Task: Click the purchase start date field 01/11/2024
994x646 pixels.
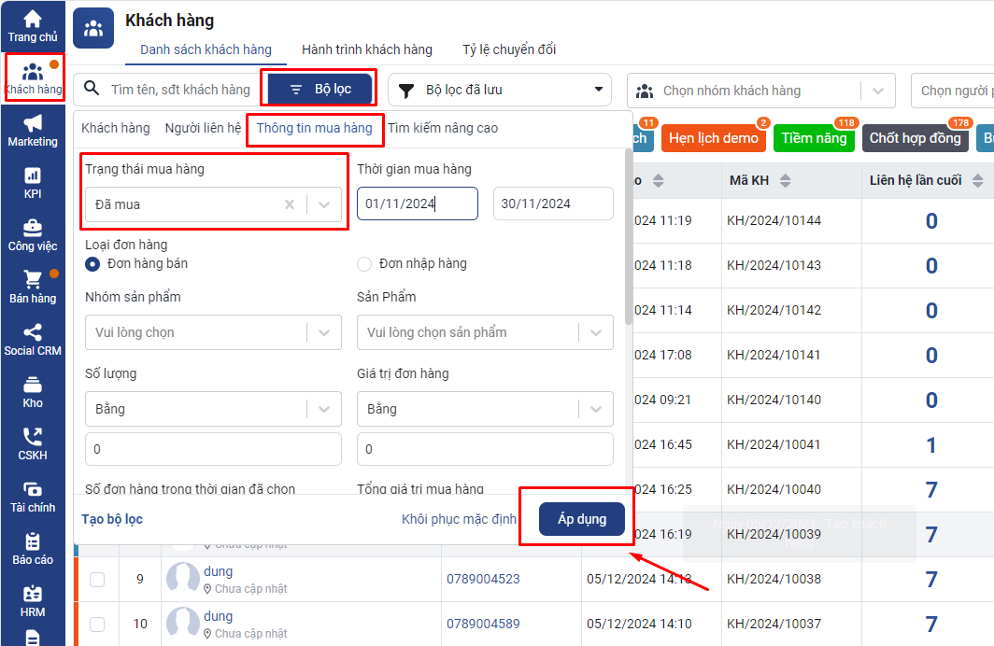Action: point(417,204)
